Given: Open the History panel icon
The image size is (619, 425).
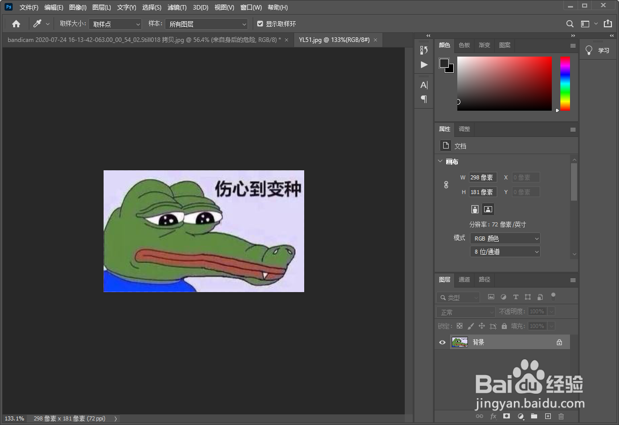Looking at the screenshot, I should 424,50.
